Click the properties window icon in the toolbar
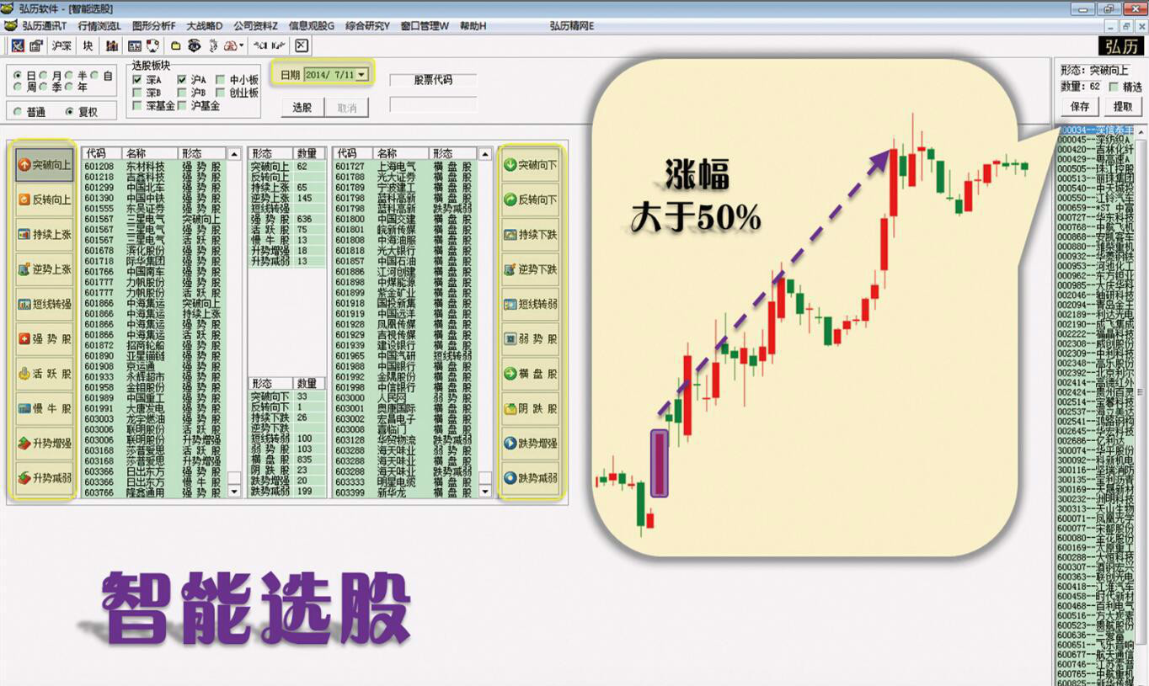 pyautogui.click(x=36, y=45)
